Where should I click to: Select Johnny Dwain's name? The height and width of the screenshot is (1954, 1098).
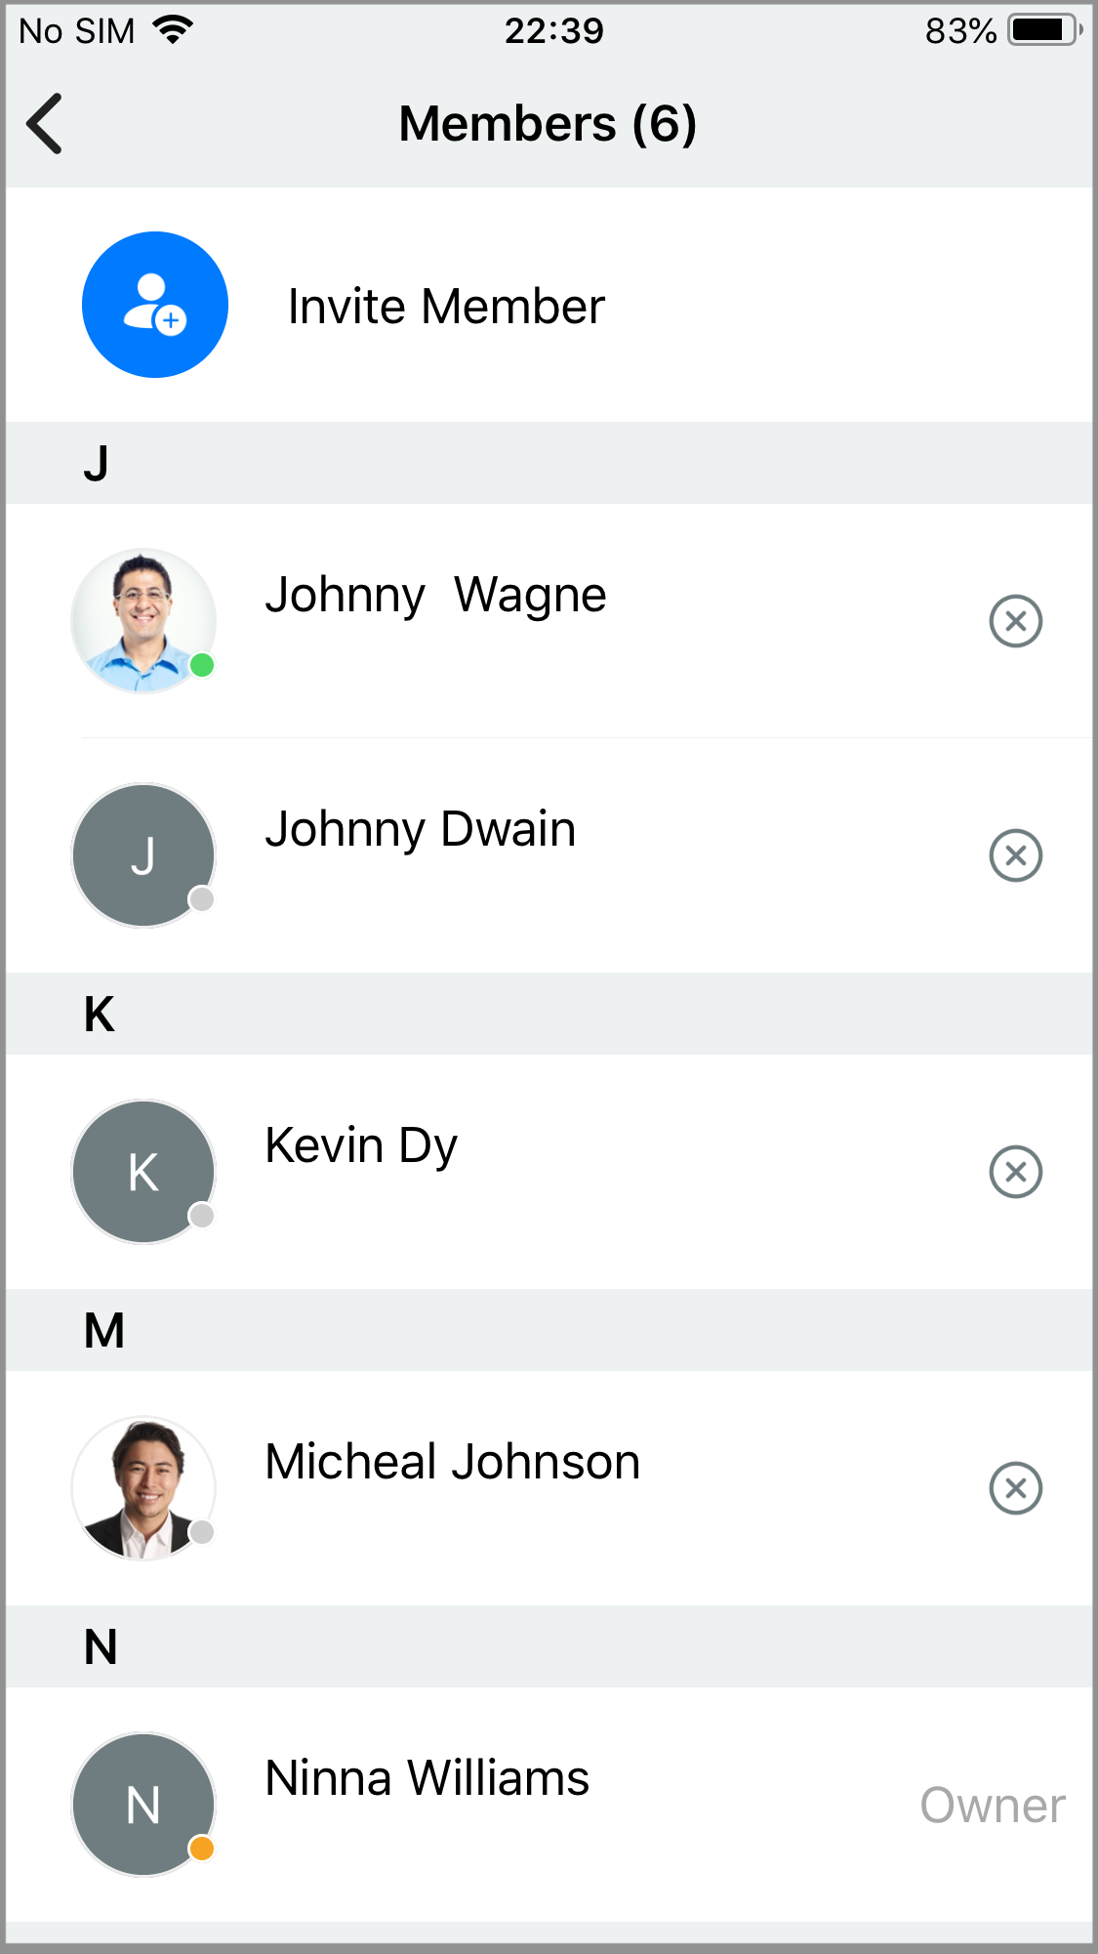coord(420,829)
